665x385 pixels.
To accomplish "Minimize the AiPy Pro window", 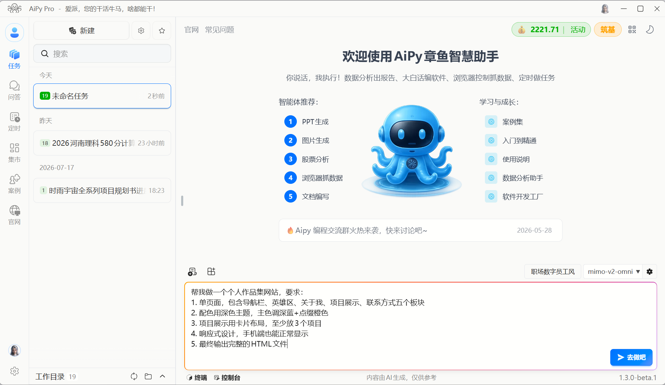I will (624, 9).
